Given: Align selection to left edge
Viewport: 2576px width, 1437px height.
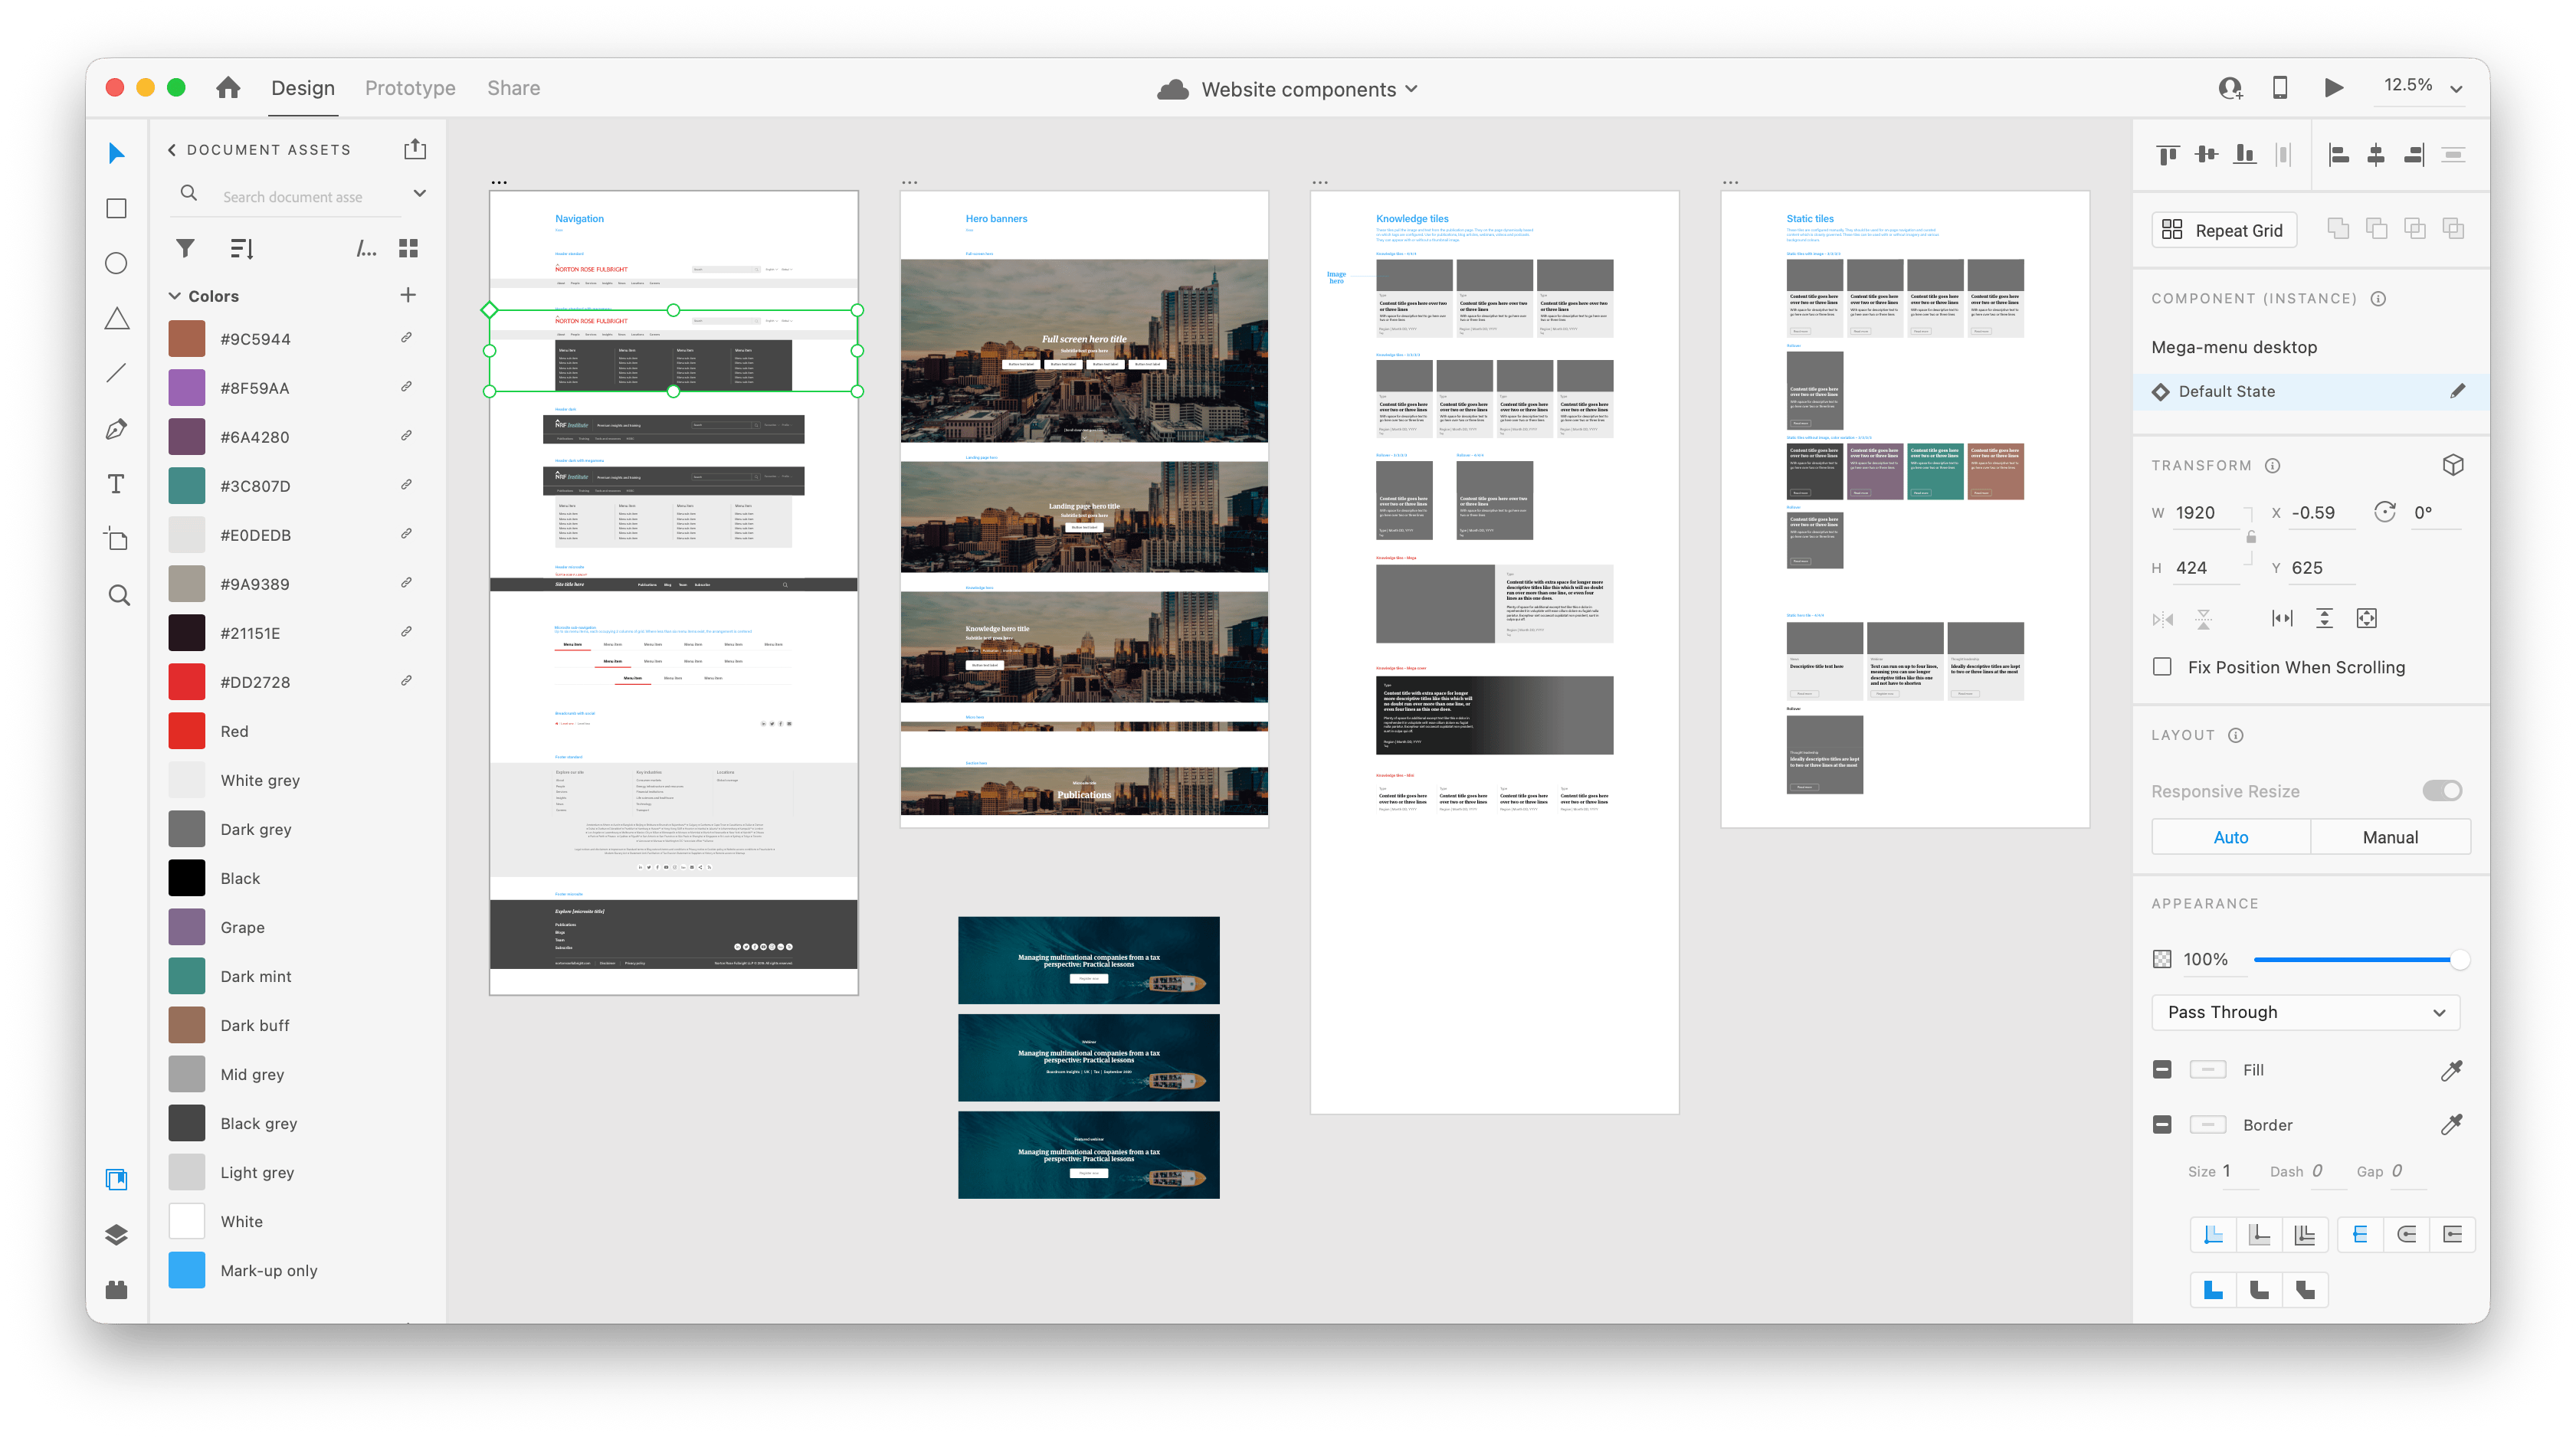Looking at the screenshot, I should [2338, 154].
